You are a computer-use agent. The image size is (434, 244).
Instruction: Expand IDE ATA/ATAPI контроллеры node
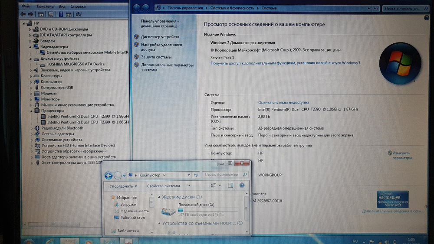pos(30,35)
